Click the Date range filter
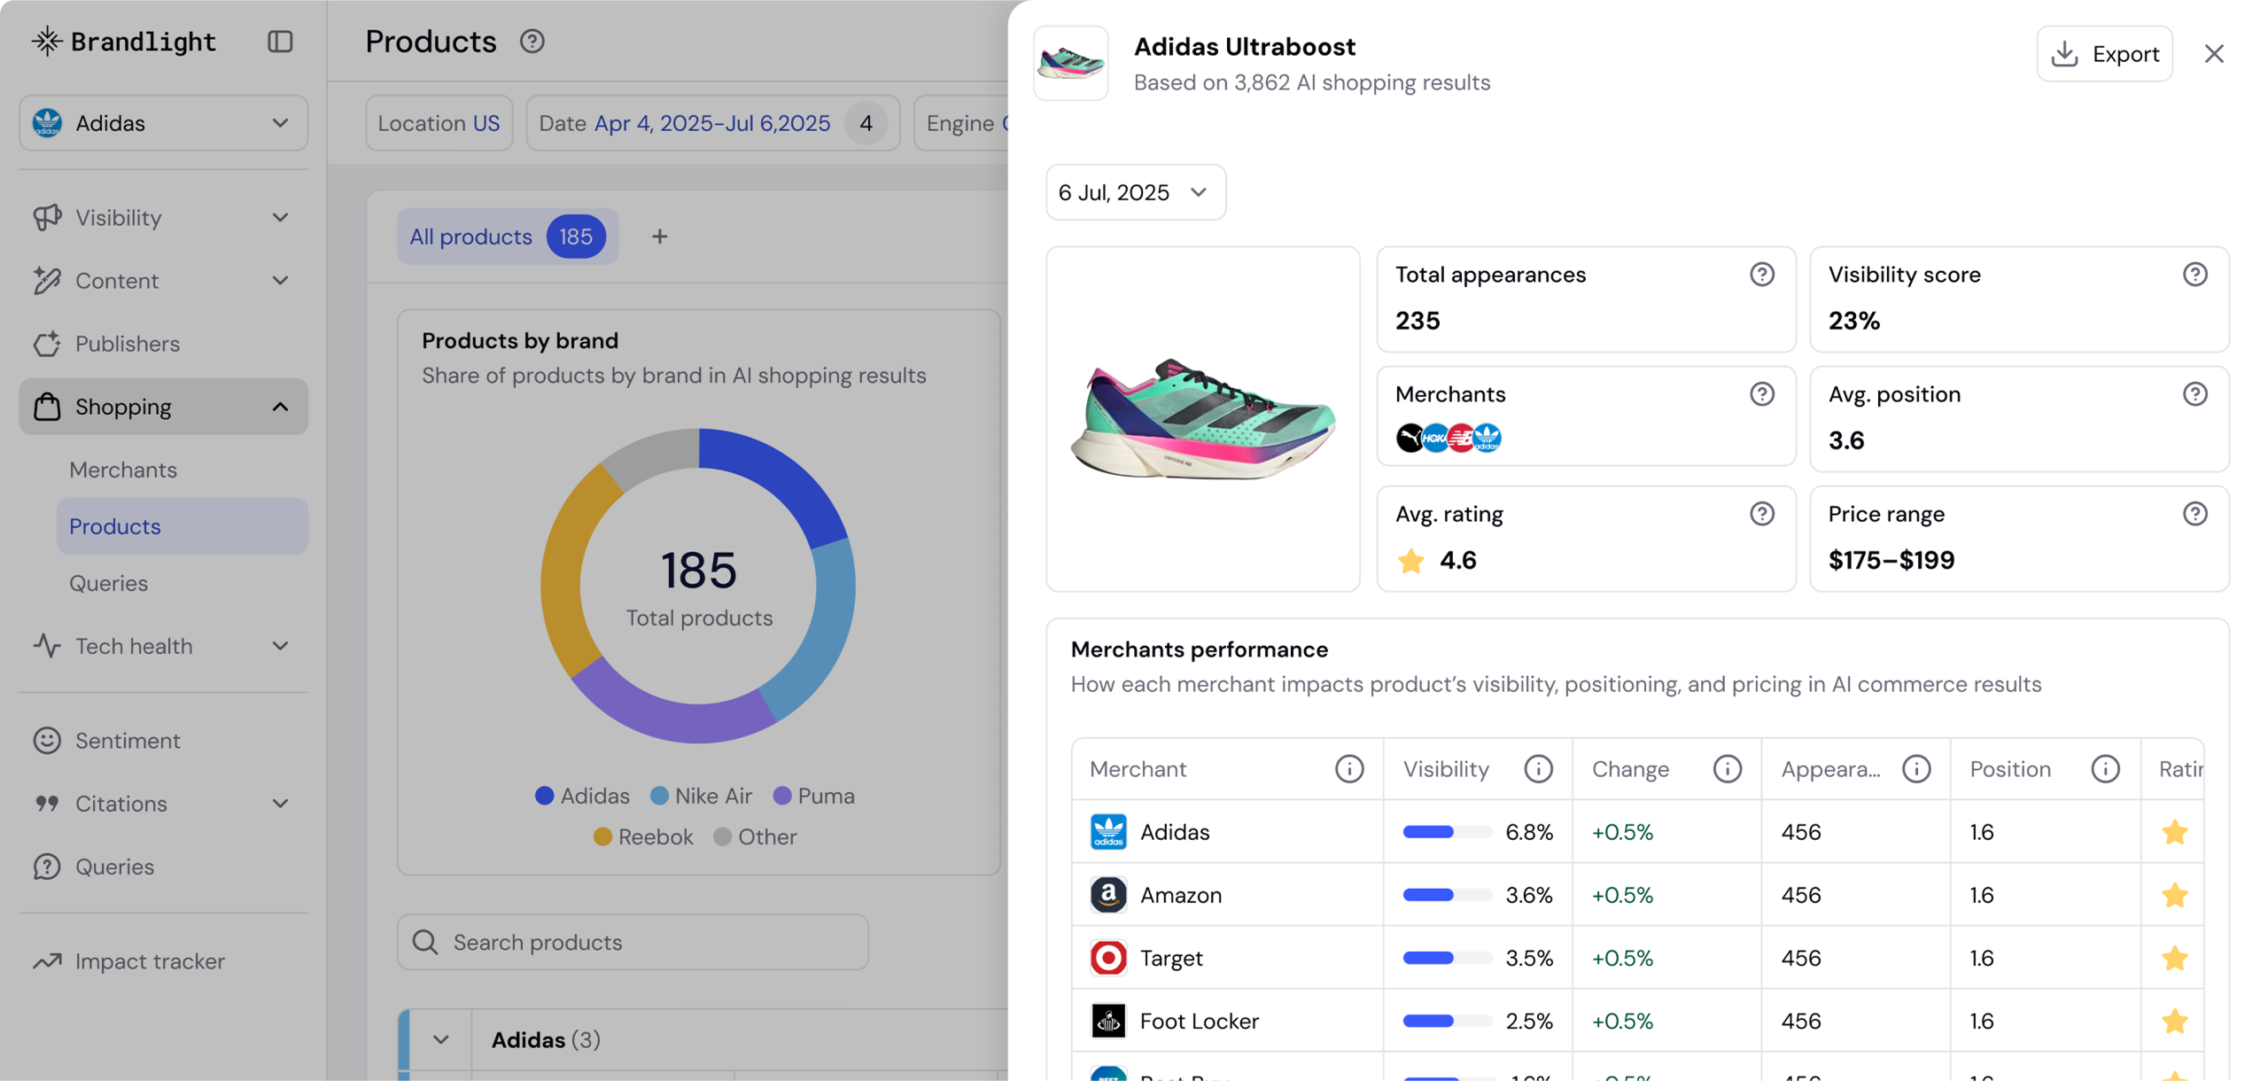2268x1081 pixels. coord(712,123)
